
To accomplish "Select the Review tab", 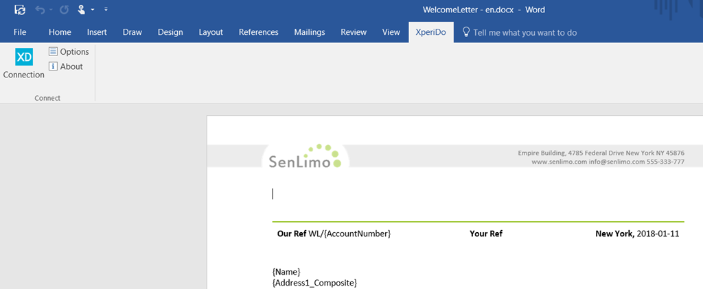I will [x=354, y=32].
